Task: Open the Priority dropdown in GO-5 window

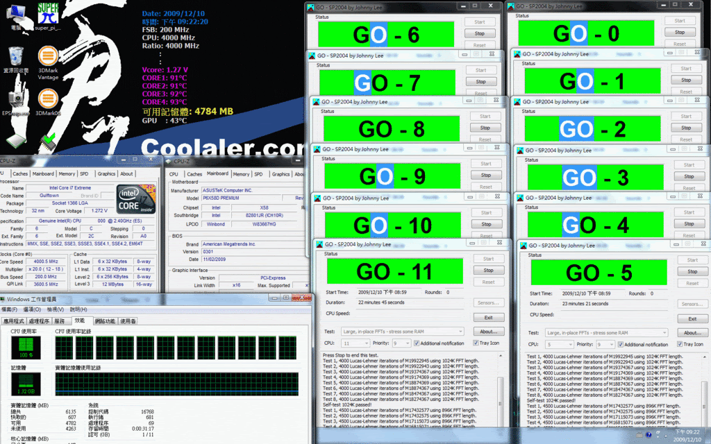Action: [x=612, y=344]
